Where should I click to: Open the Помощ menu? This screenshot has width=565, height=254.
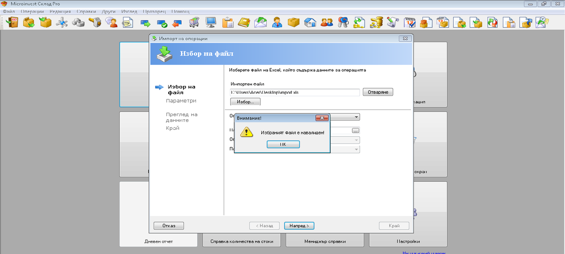180,11
